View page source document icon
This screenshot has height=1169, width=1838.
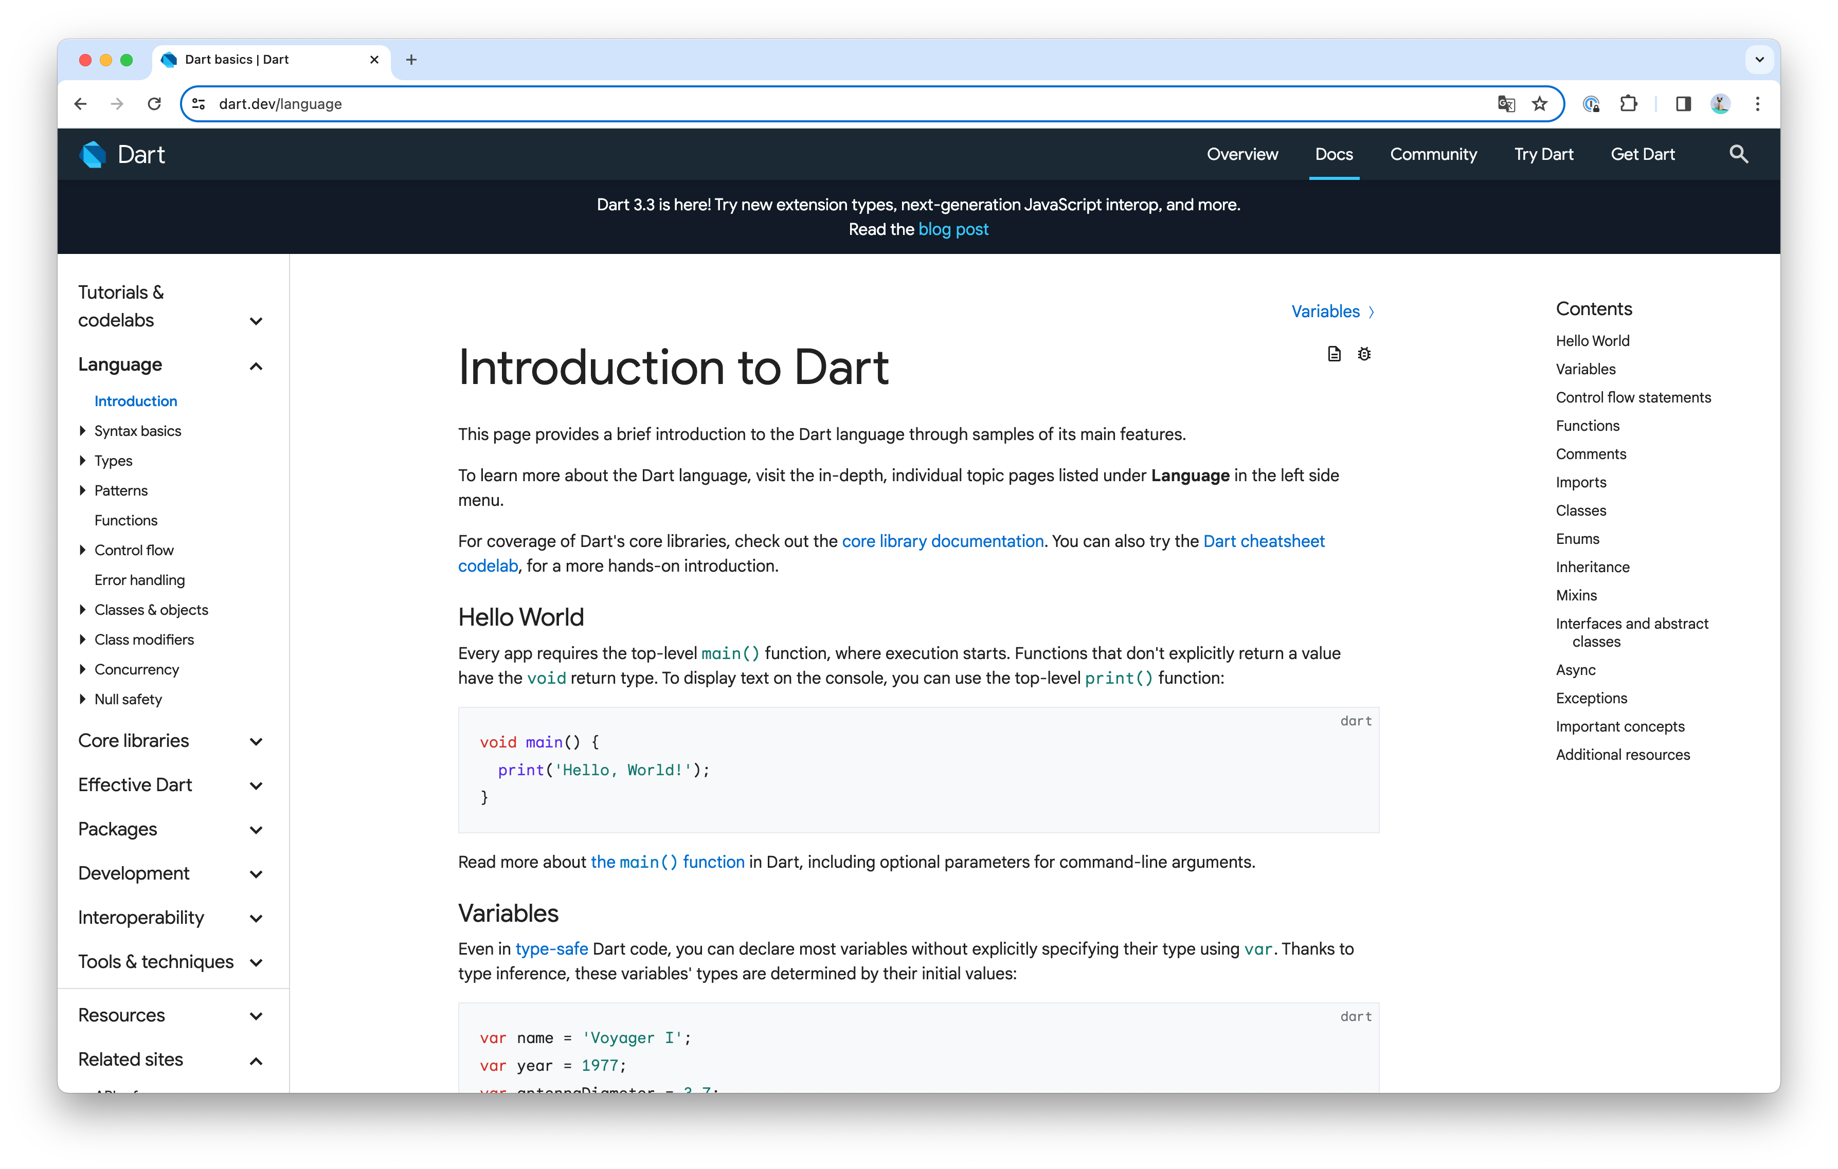pyautogui.click(x=1334, y=354)
